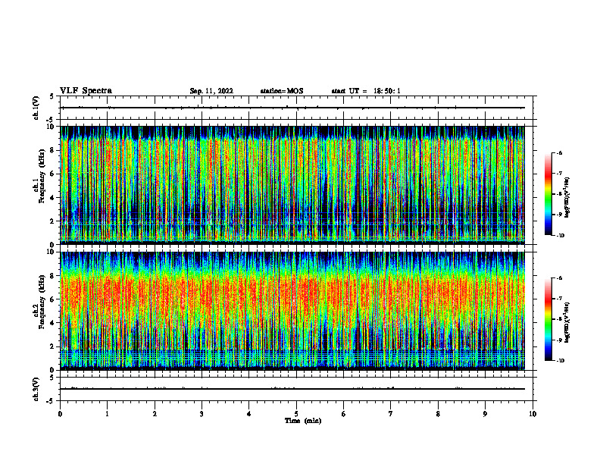Image resolution: width=600 pixels, height=464 pixels.
Task: Click time axis tick label 7
Action: [x=391, y=414]
